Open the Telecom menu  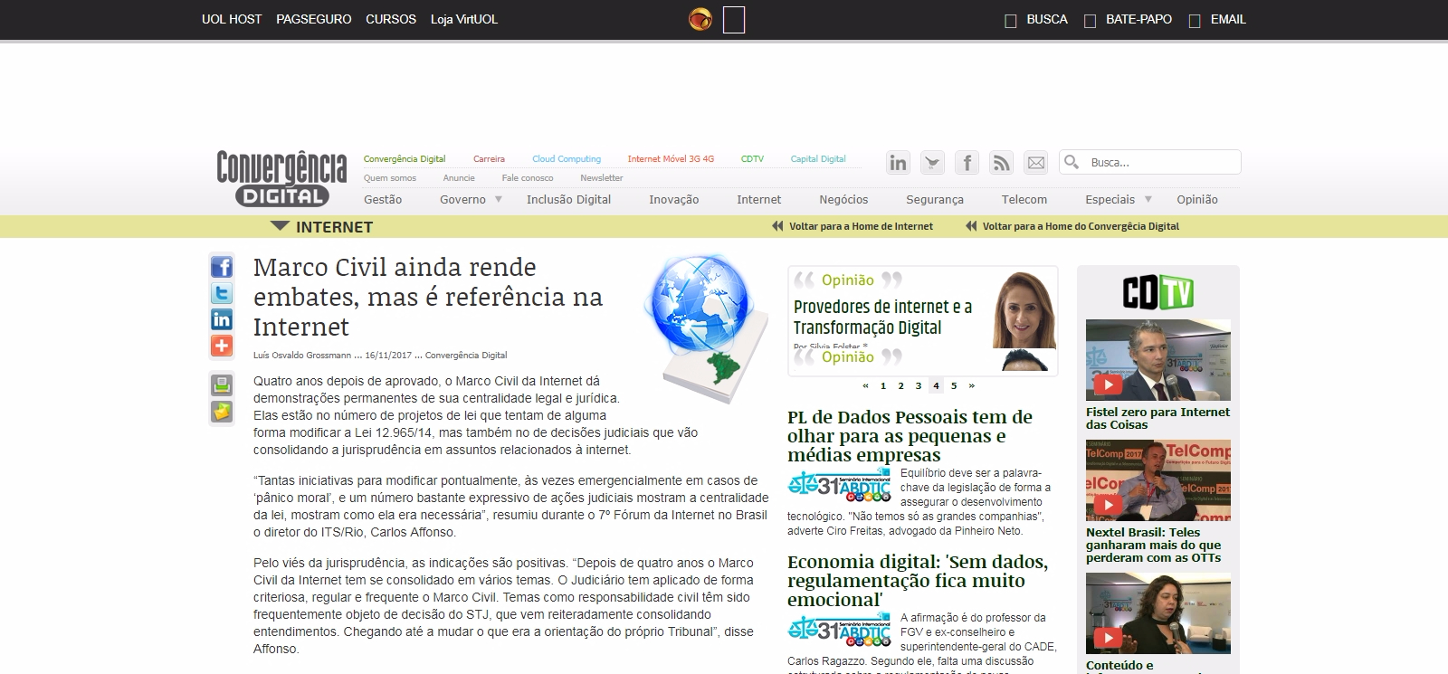1024,199
